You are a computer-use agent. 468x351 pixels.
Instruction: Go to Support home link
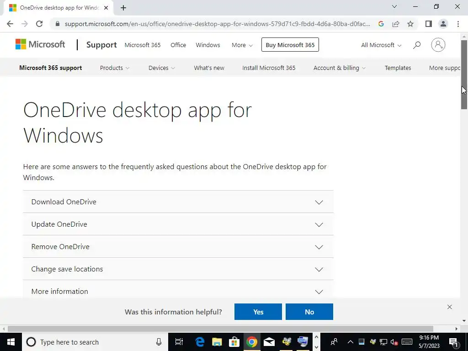point(101,45)
